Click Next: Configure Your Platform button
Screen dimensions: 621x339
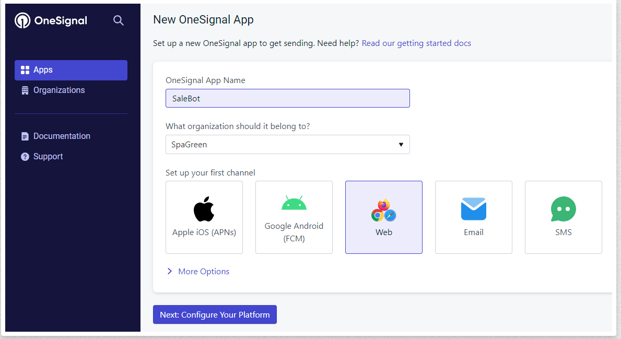[215, 314]
